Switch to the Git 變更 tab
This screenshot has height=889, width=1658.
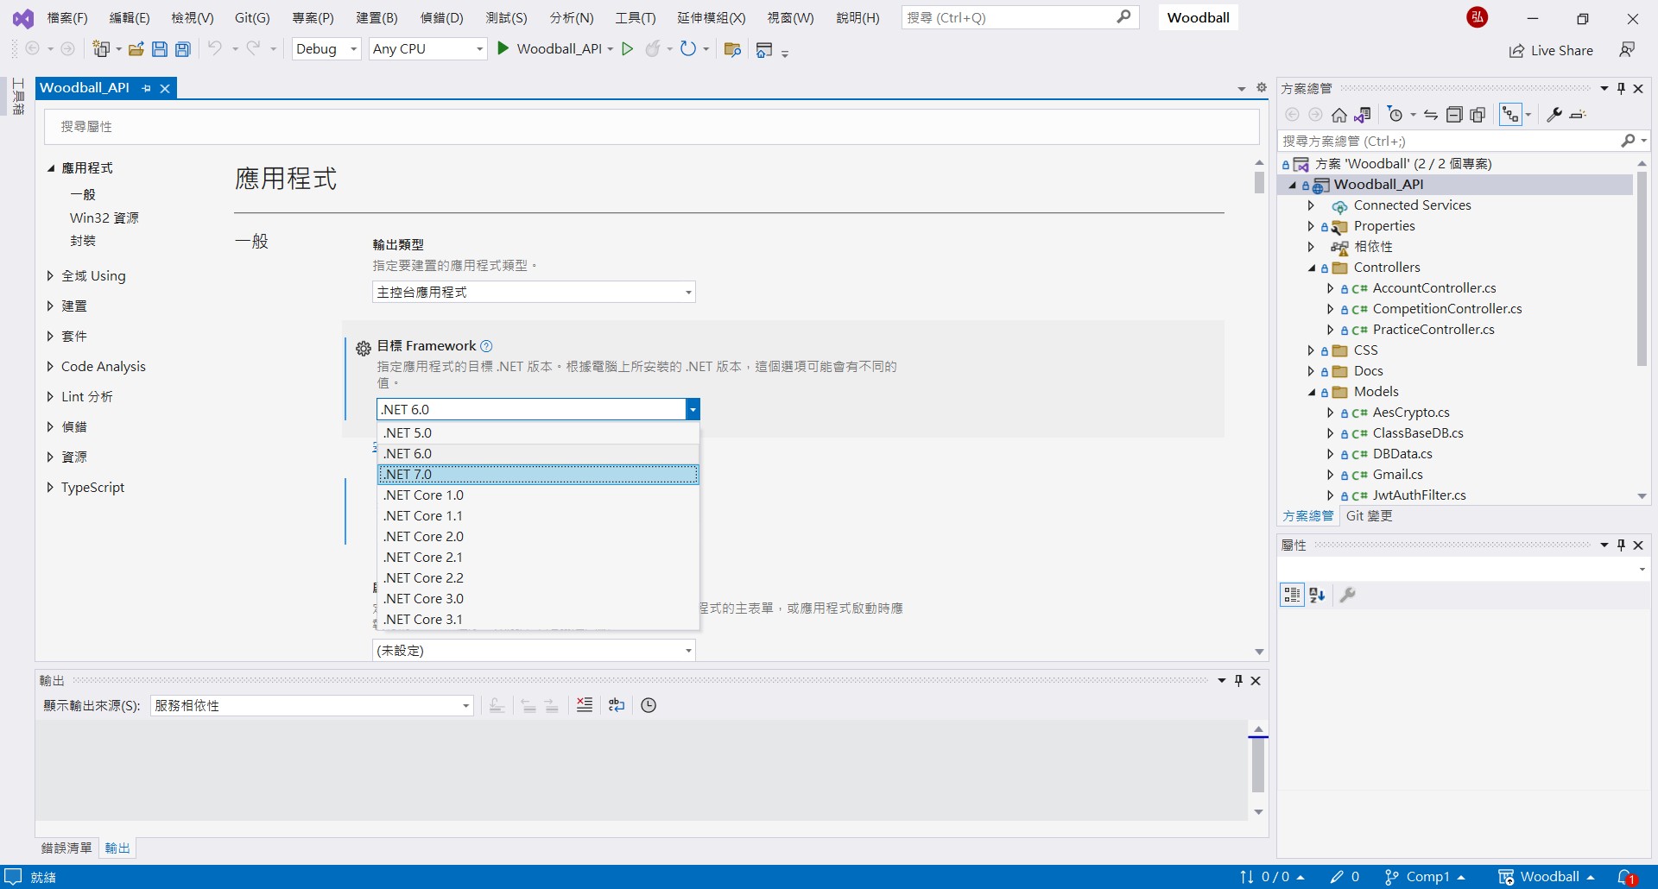click(x=1370, y=516)
